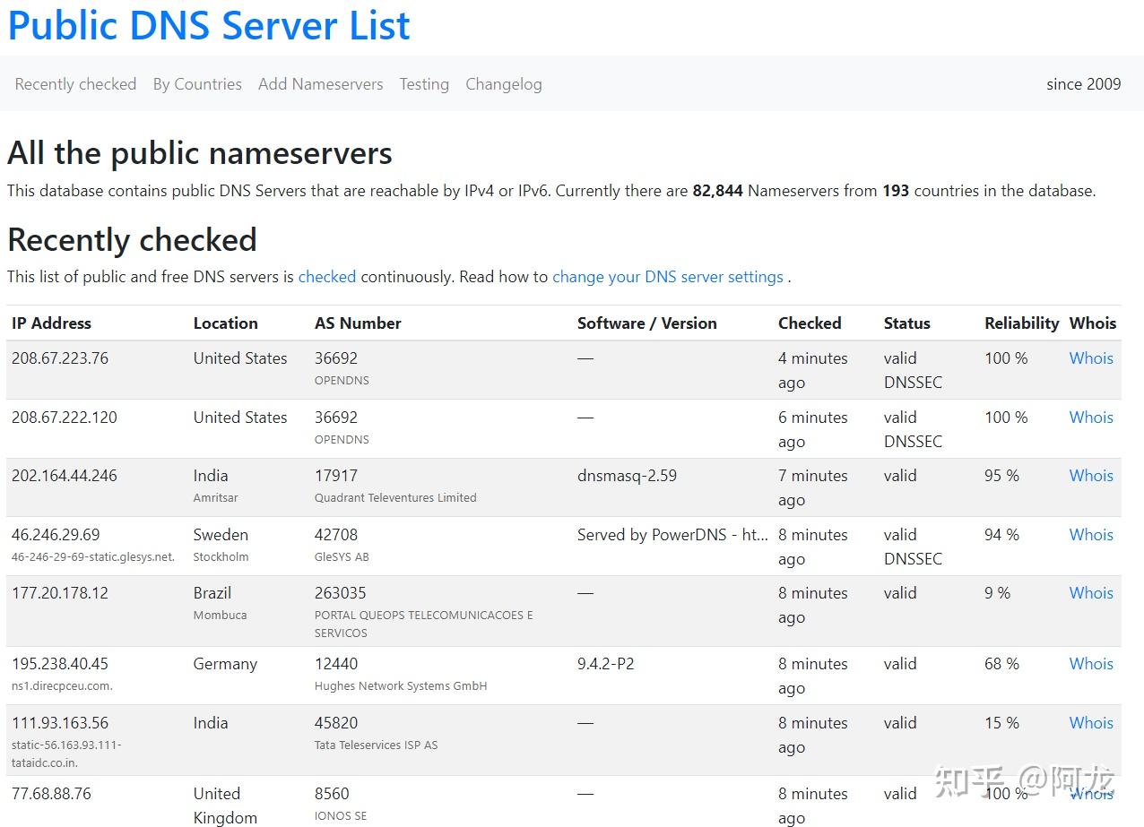View the Changelog page
Image resolution: width=1144 pixels, height=827 pixels.
point(503,84)
